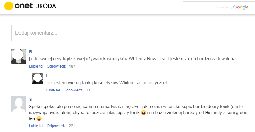
Task: Click the yellow Onet logo circle
Action: point(9,6)
